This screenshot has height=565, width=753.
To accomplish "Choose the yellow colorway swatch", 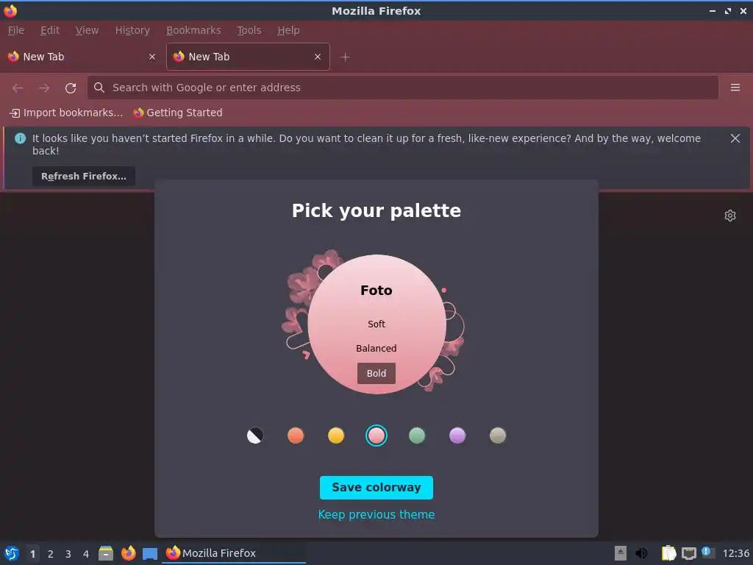I will (335, 436).
